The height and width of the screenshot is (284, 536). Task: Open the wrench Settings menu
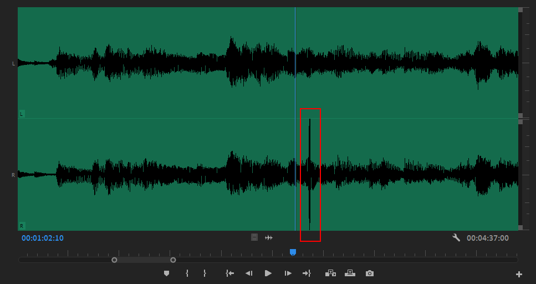tap(456, 237)
